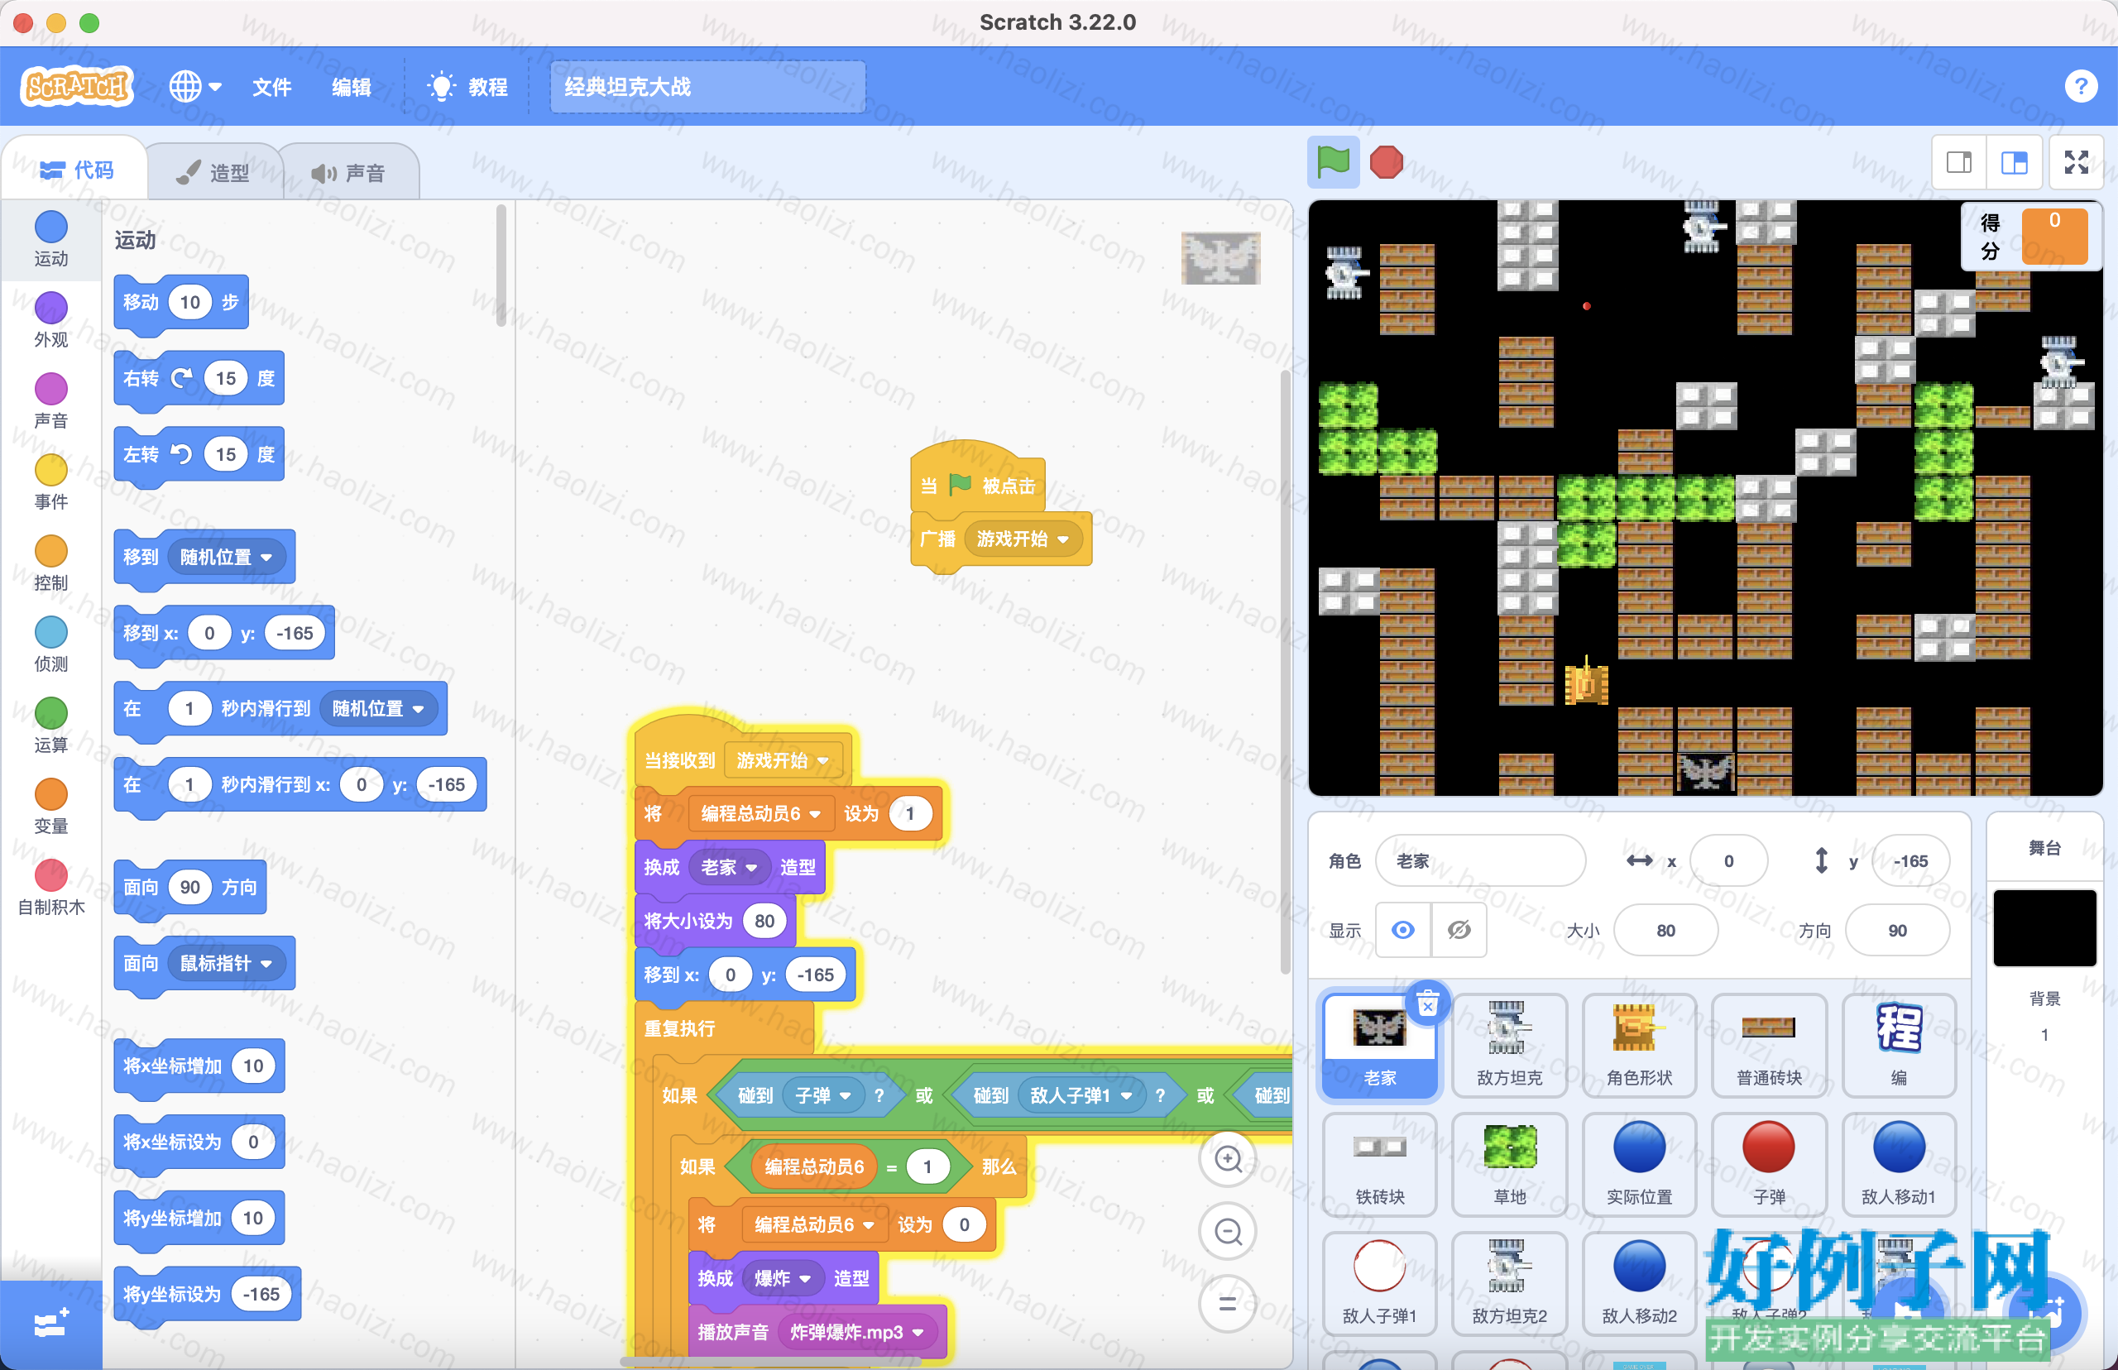Edit the sprite y coordinate field
The width and height of the screenshot is (2118, 1370).
(x=1910, y=860)
